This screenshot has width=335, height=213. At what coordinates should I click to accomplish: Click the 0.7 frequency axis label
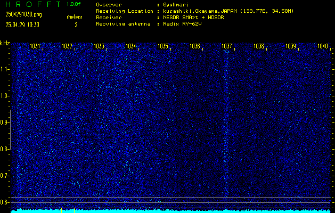click(4, 176)
